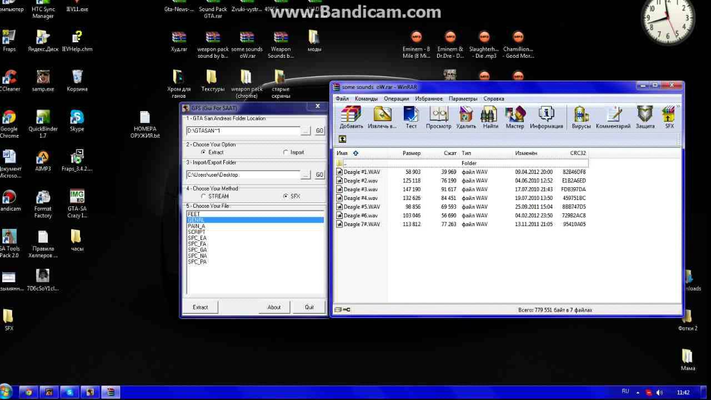This screenshot has height=400, width=711.
Task: Click the Quit button in GFS
Action: (x=309, y=307)
